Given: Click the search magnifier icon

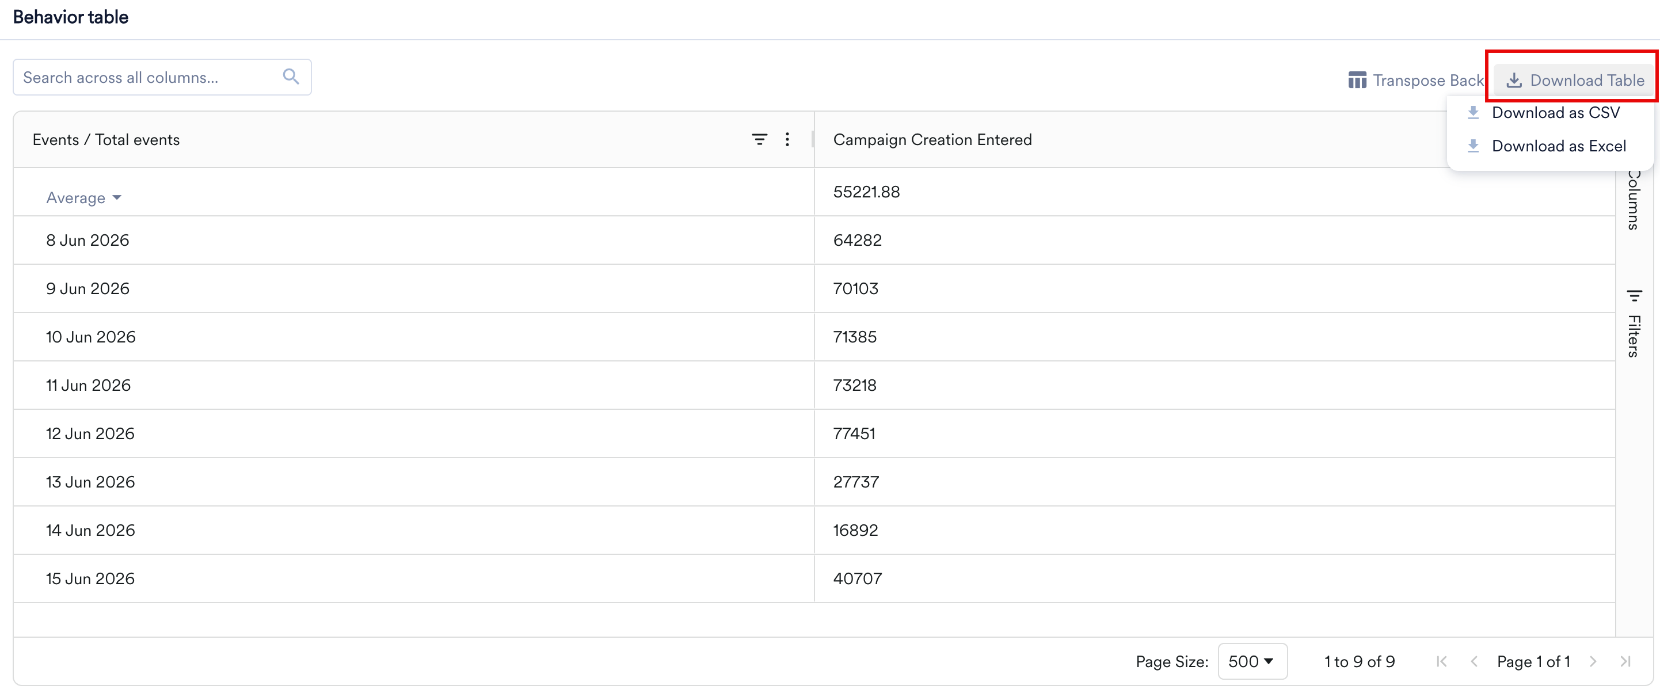Looking at the screenshot, I should point(291,77).
